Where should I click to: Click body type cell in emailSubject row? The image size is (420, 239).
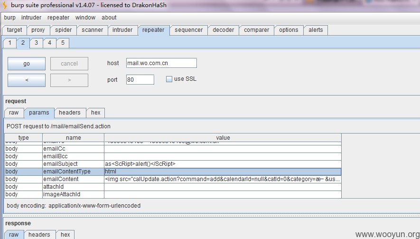point(24,164)
